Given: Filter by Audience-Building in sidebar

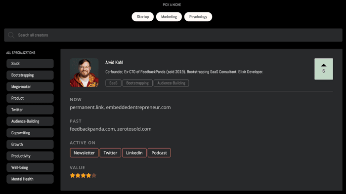Looking at the screenshot, I should tap(30, 121).
